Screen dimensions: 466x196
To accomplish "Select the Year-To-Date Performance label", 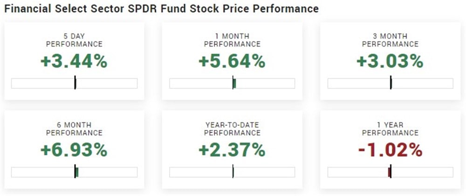I will coord(232,129).
